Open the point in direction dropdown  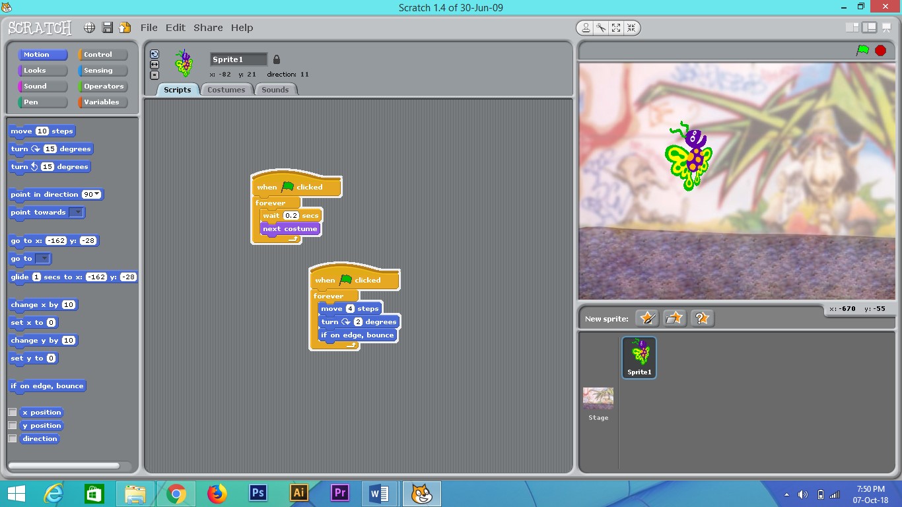coord(95,194)
